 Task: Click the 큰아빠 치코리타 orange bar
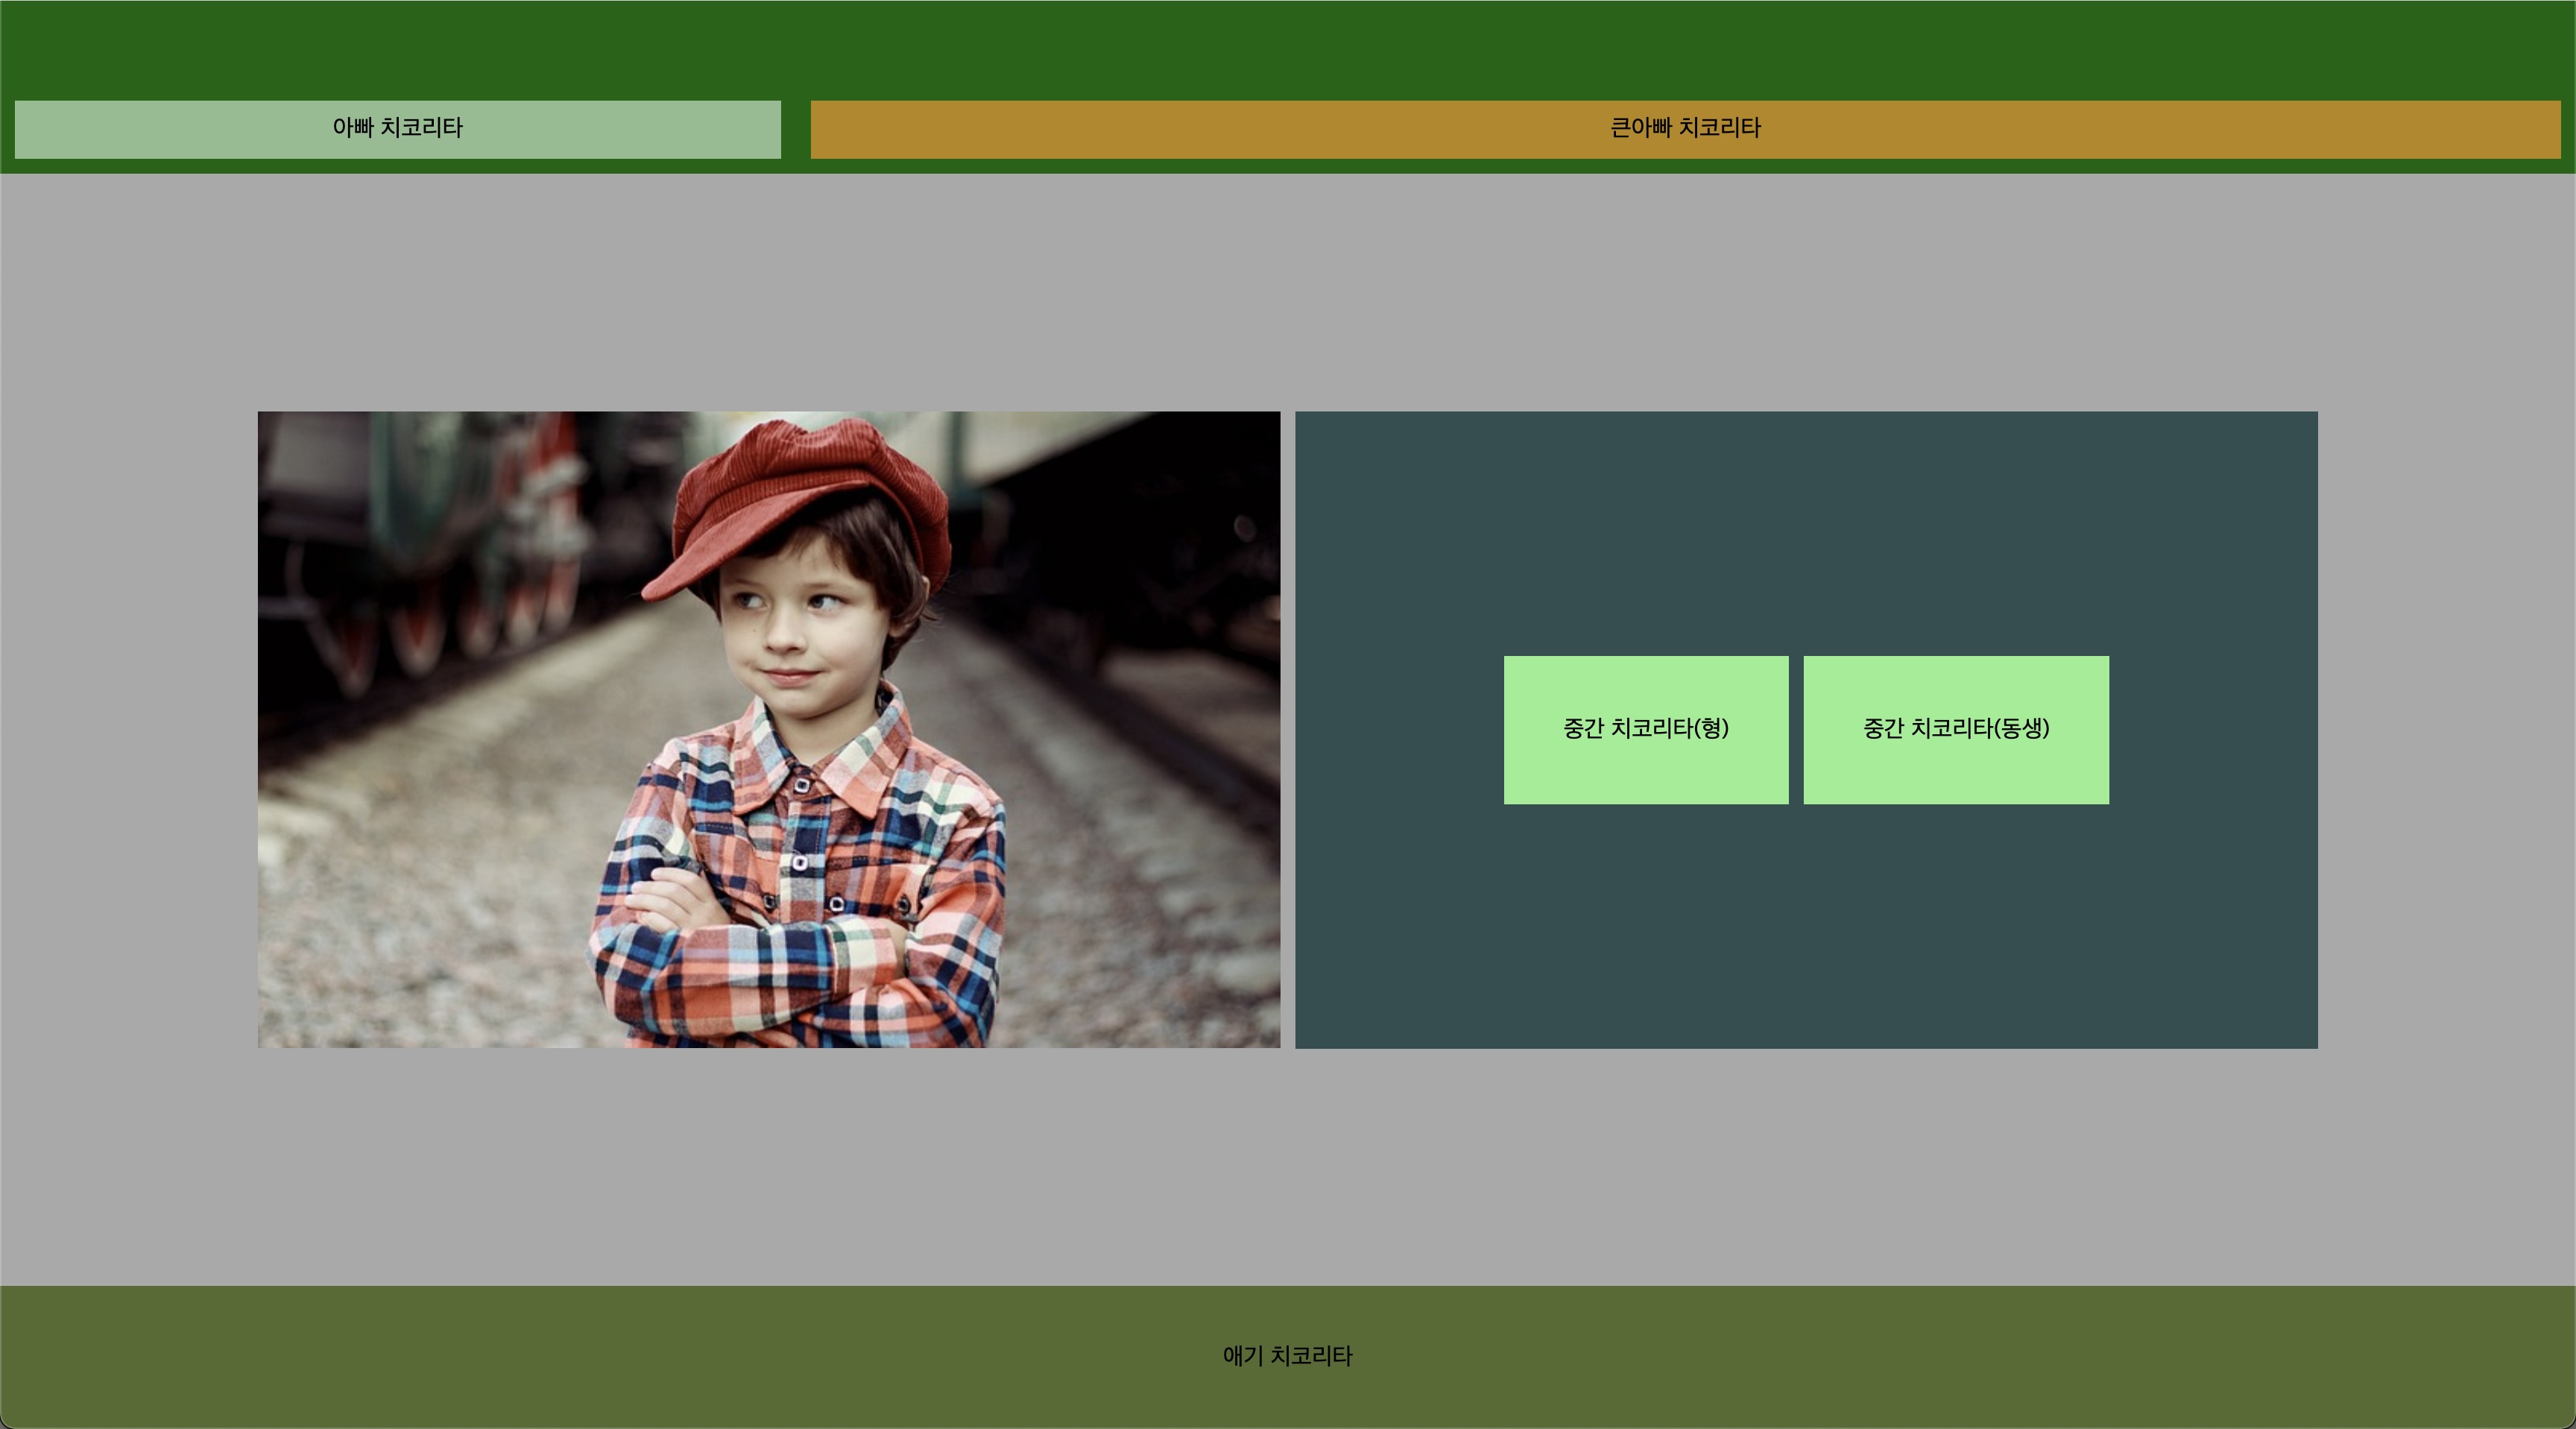coord(1685,129)
